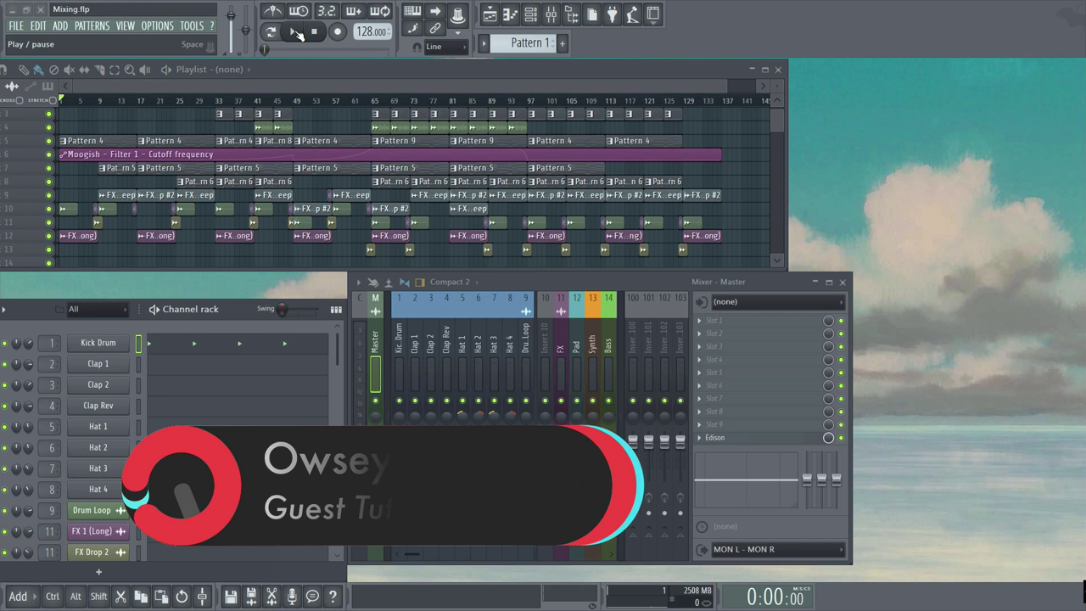Click the Add button in bottom toolbar
The height and width of the screenshot is (611, 1086).
pyautogui.click(x=18, y=597)
